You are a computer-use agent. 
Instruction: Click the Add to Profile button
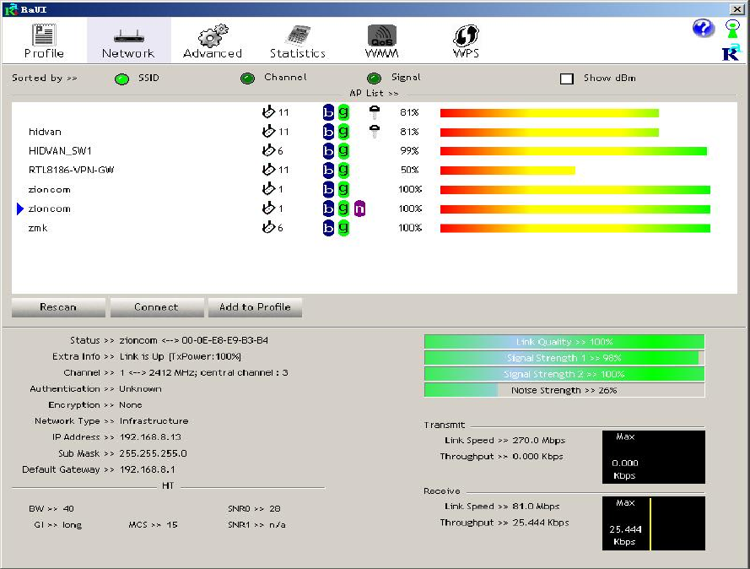point(255,307)
